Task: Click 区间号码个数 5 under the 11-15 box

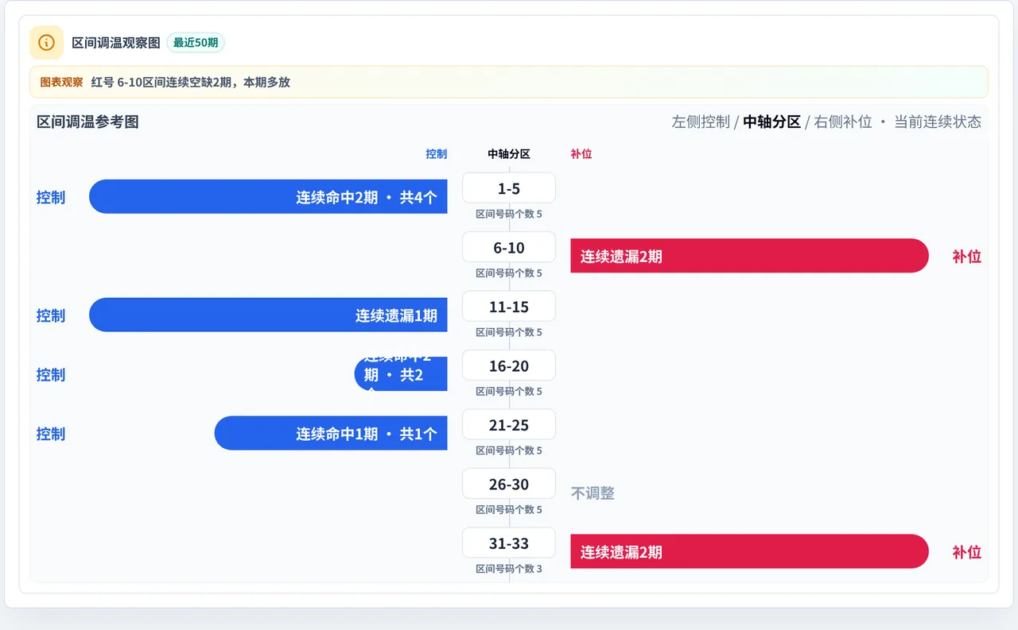Action: (509, 332)
